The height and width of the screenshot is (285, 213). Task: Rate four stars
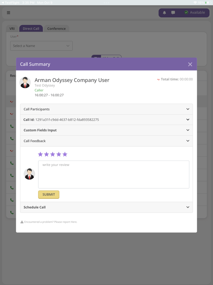click(x=59, y=154)
